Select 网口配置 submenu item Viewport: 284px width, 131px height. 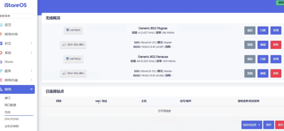point(10,105)
